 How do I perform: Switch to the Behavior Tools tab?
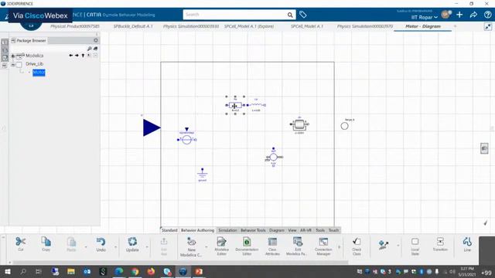[x=253, y=230]
